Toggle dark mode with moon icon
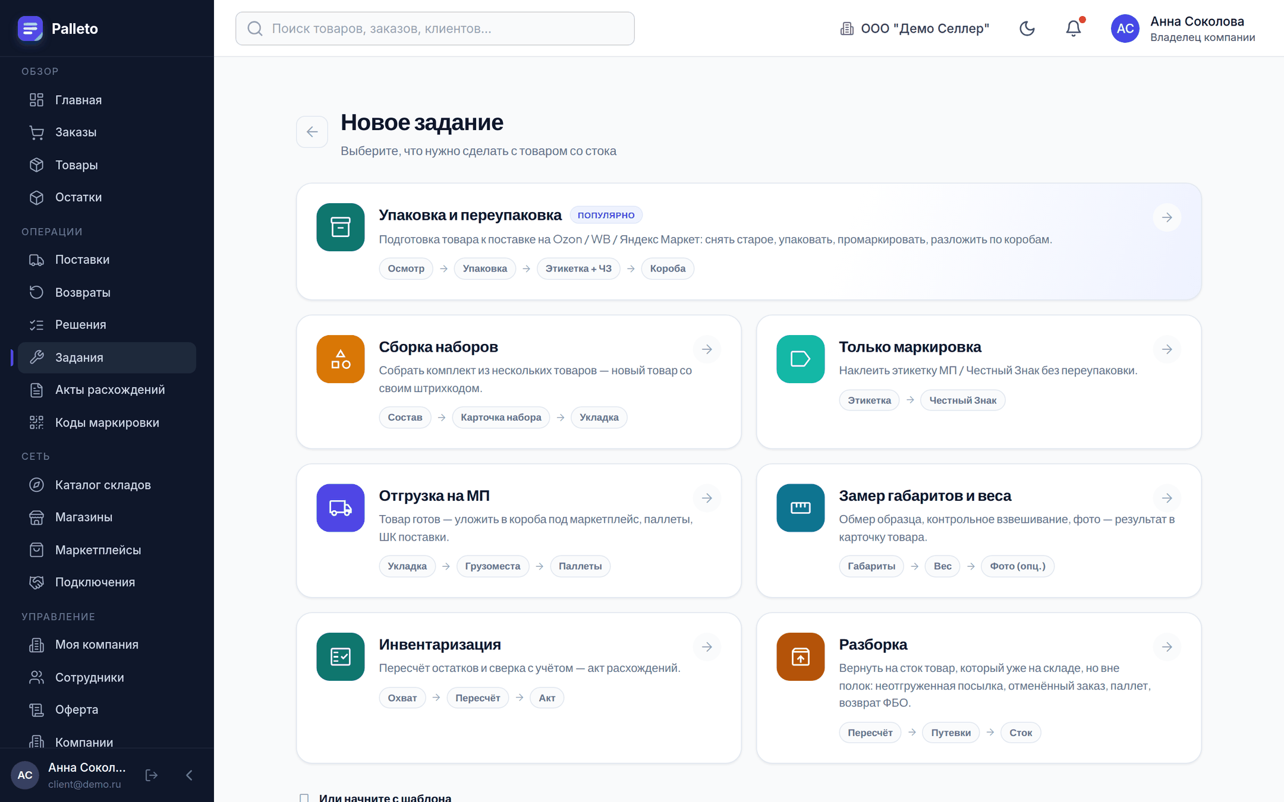 [1027, 29]
